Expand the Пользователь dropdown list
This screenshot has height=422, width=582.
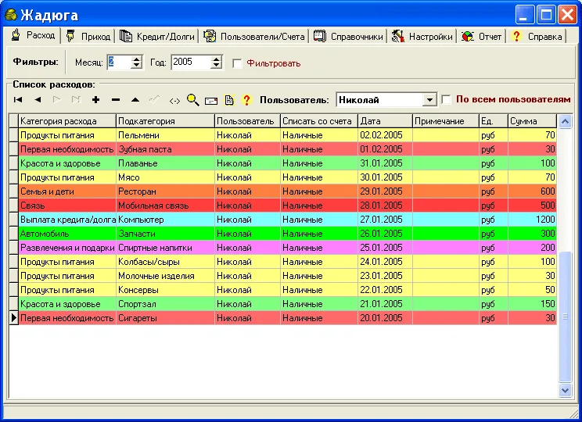pyautogui.click(x=429, y=100)
